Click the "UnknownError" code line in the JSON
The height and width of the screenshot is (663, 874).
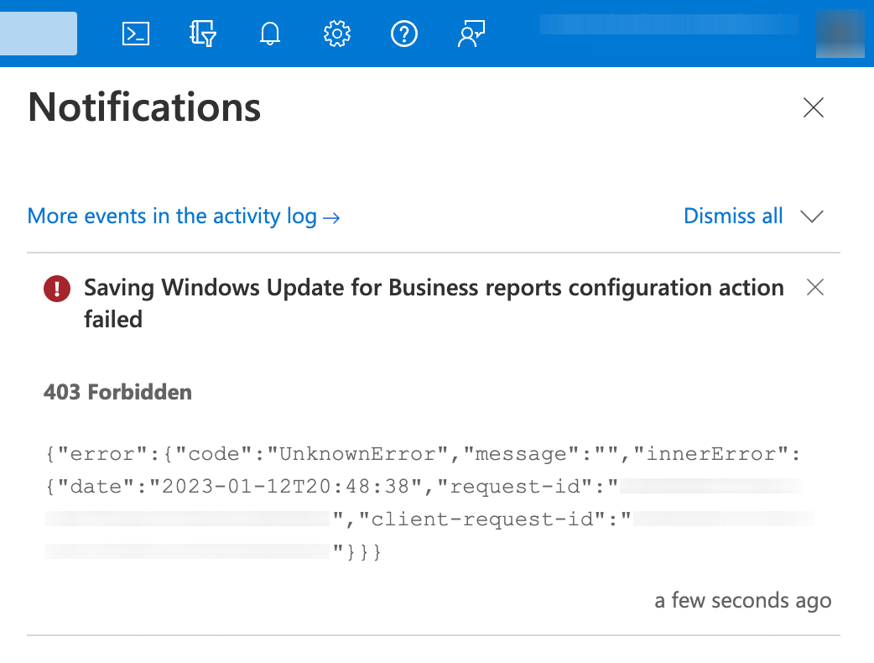click(x=423, y=454)
